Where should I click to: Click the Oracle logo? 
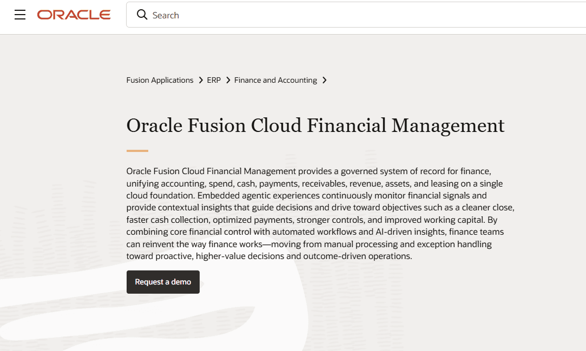pyautogui.click(x=74, y=15)
